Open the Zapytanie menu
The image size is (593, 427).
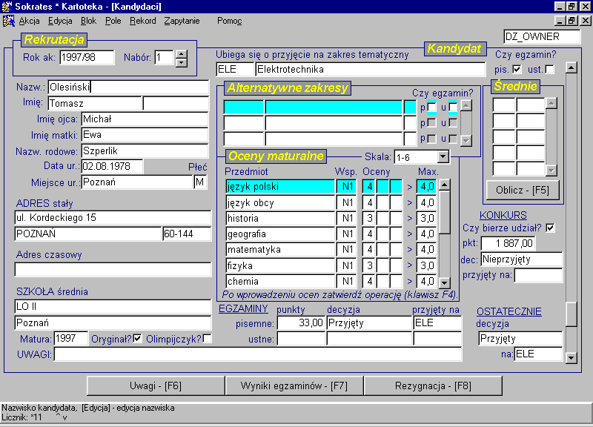(x=182, y=21)
